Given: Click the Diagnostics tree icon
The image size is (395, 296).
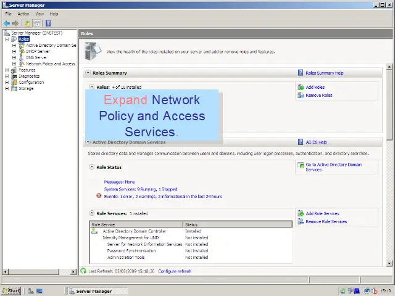Looking at the screenshot, I should tap(14, 76).
